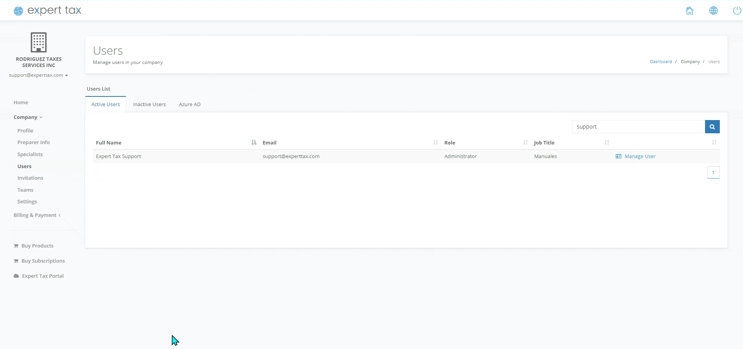The height and width of the screenshot is (349, 743).
Task: Sort the table by Role column
Action: 525,143
